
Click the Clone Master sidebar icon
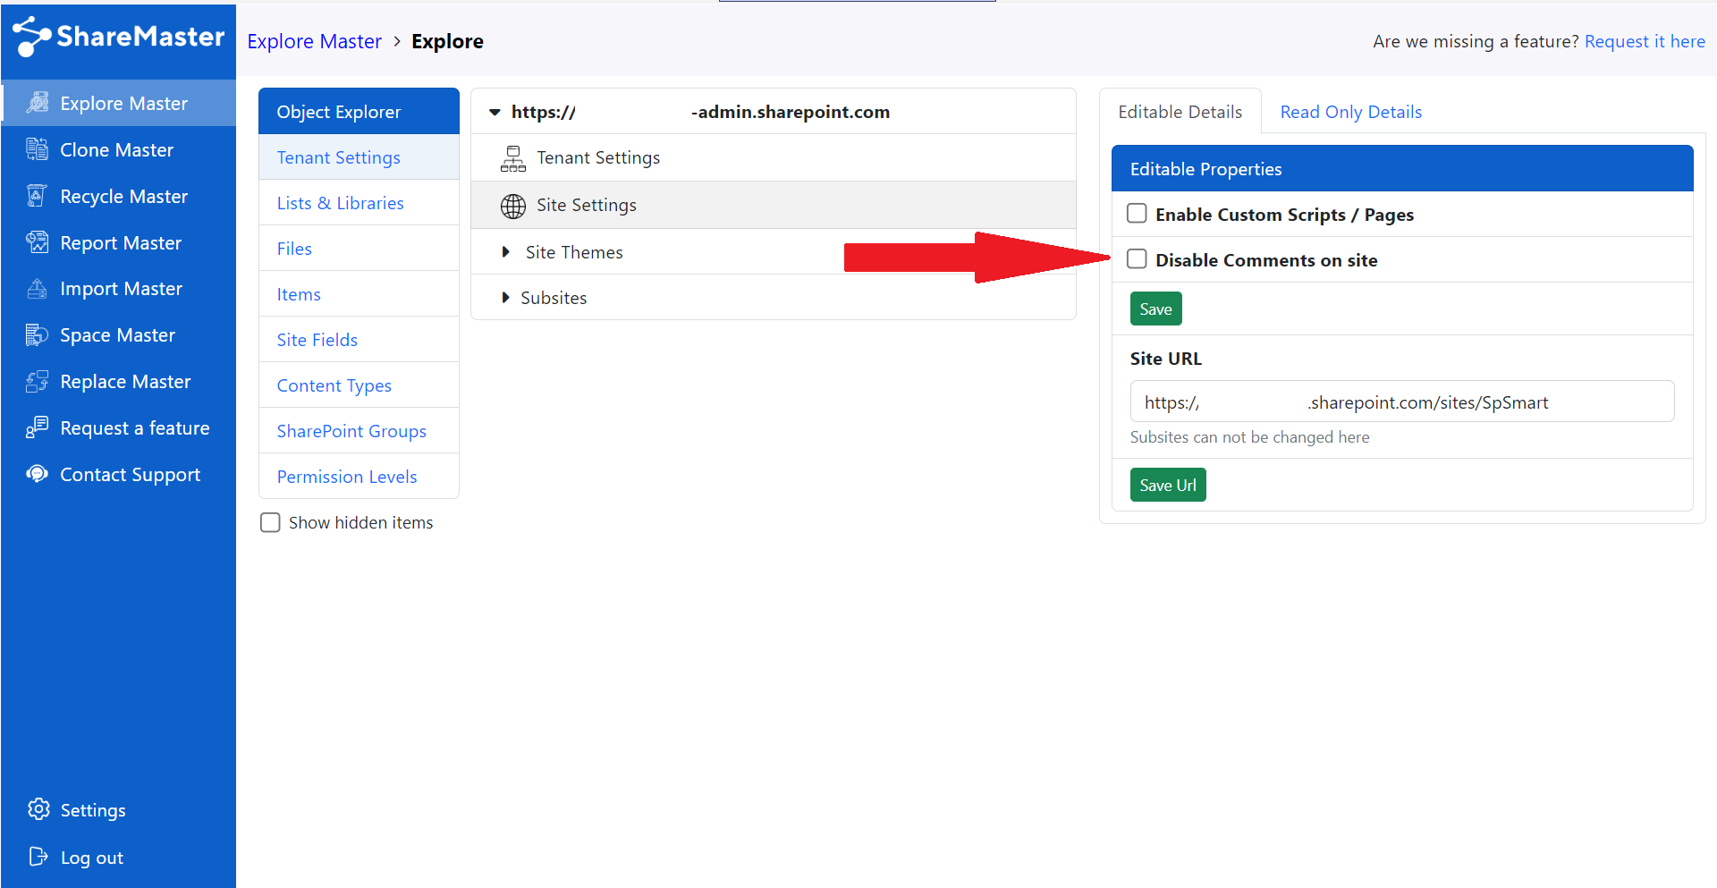coord(38,149)
